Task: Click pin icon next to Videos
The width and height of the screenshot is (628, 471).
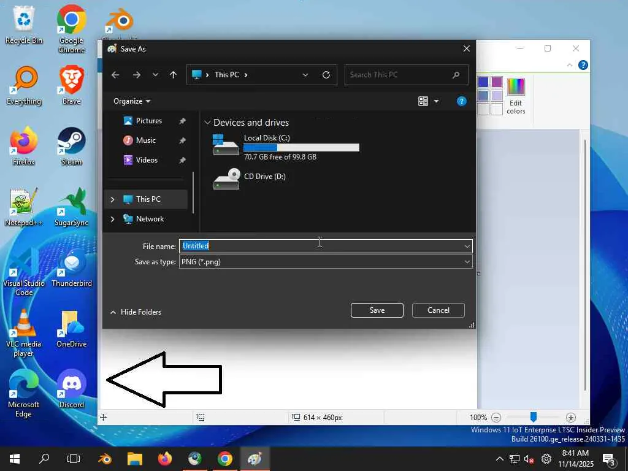Action: [182, 160]
